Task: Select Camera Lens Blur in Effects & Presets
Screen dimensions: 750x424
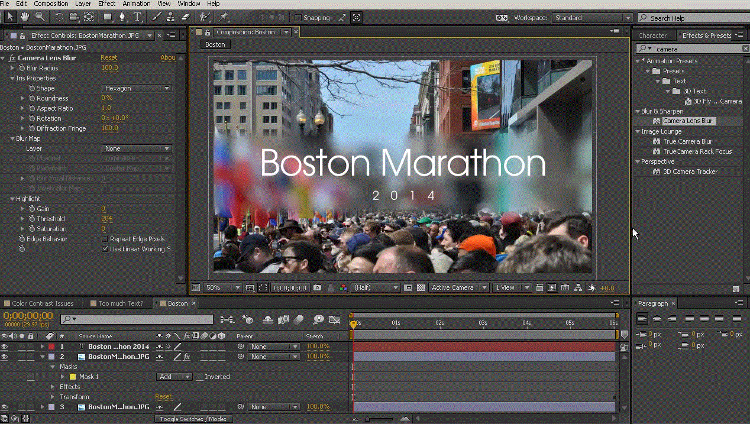Action: tap(687, 121)
